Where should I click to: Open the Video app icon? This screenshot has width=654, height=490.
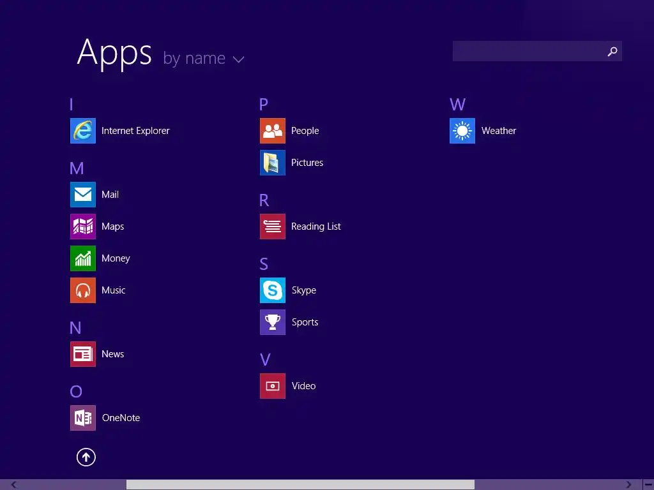tap(272, 386)
